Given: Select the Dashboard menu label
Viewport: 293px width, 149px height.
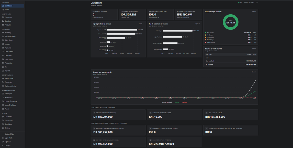Looking at the screenshot, I should pyautogui.click(x=9, y=6).
